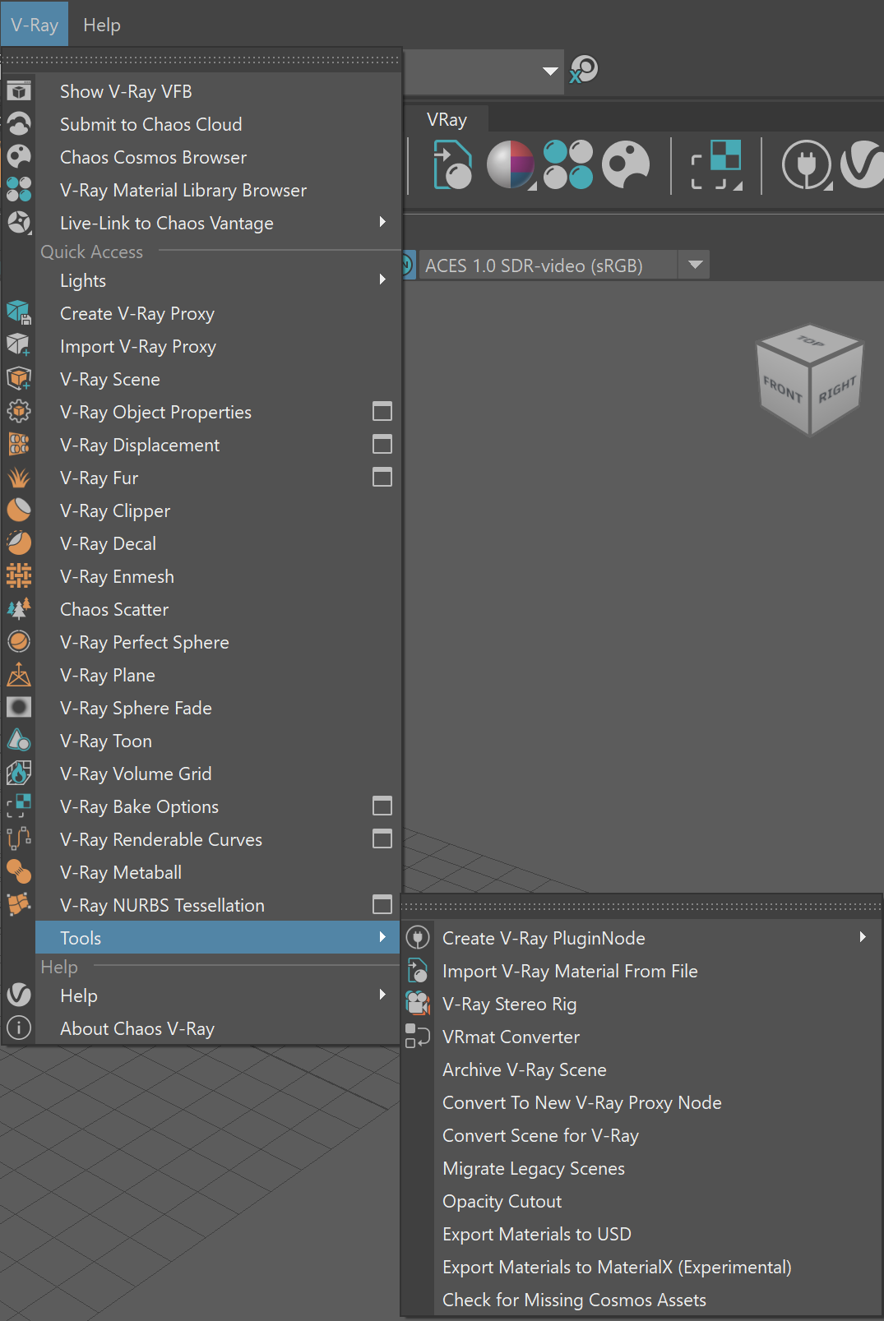Switch to the VRay shelf tab

(447, 120)
